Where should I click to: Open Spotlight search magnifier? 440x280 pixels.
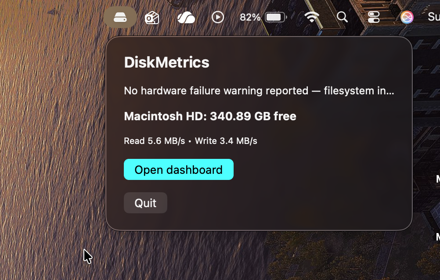(x=343, y=17)
